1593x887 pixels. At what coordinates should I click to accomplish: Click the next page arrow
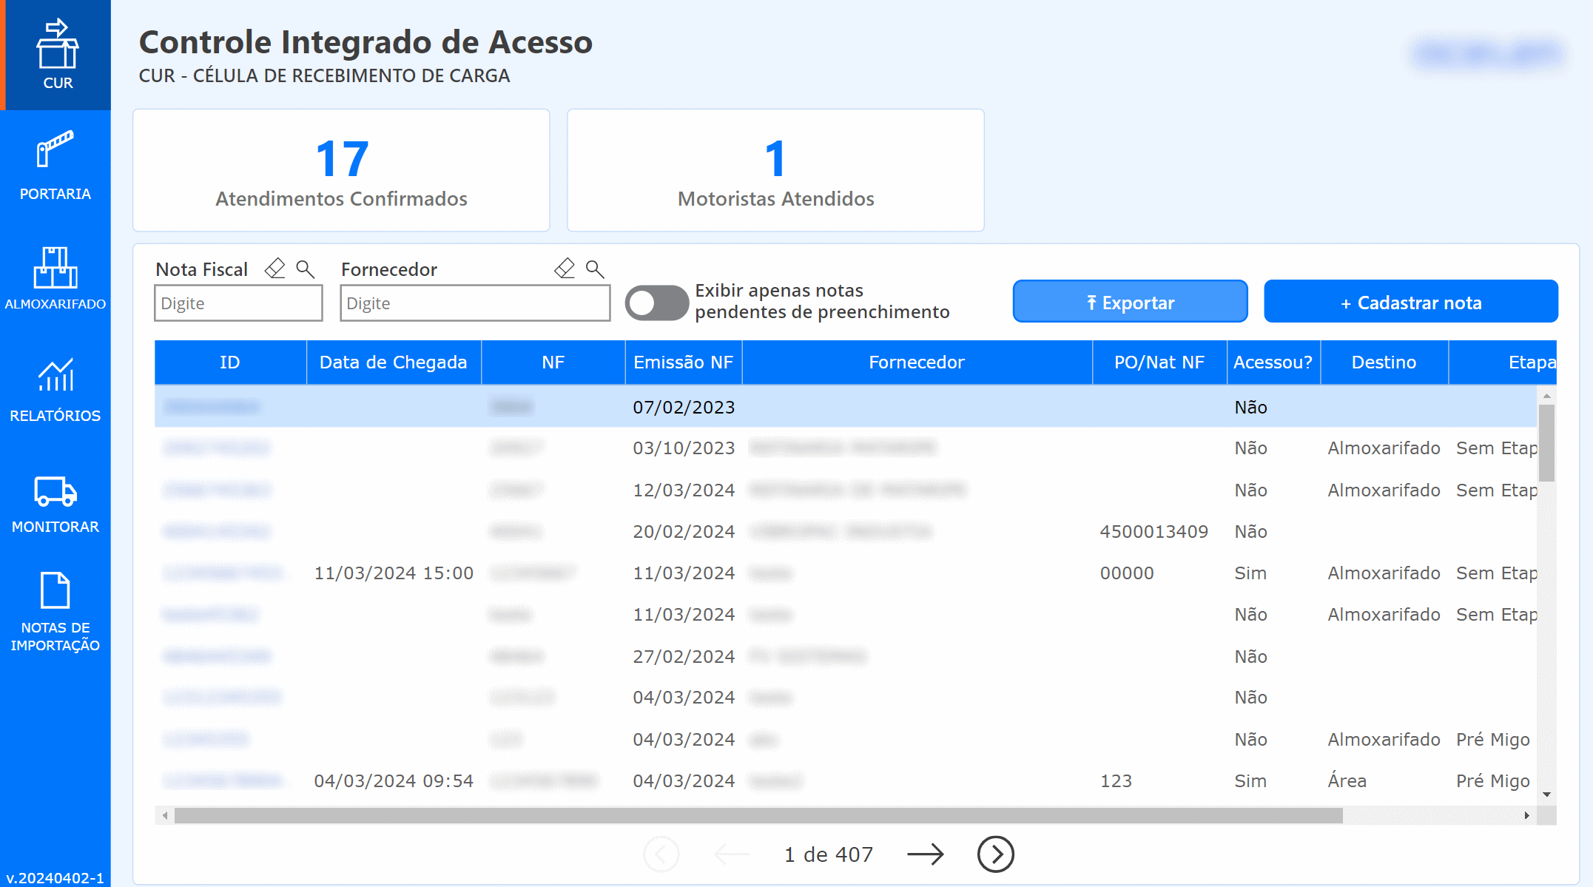(x=926, y=854)
